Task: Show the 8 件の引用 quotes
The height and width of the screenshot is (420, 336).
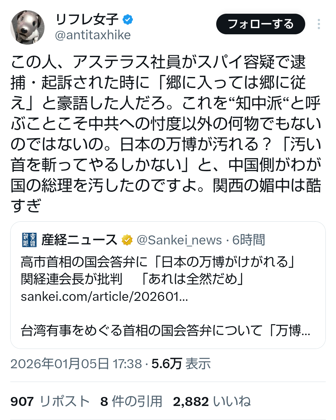Action: [131, 401]
